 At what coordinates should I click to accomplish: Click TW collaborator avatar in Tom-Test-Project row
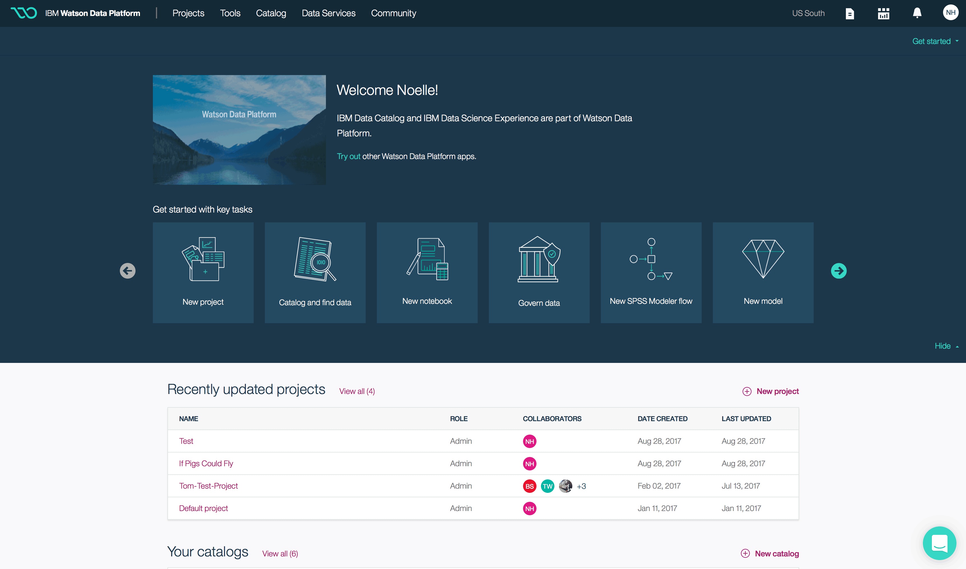point(547,486)
